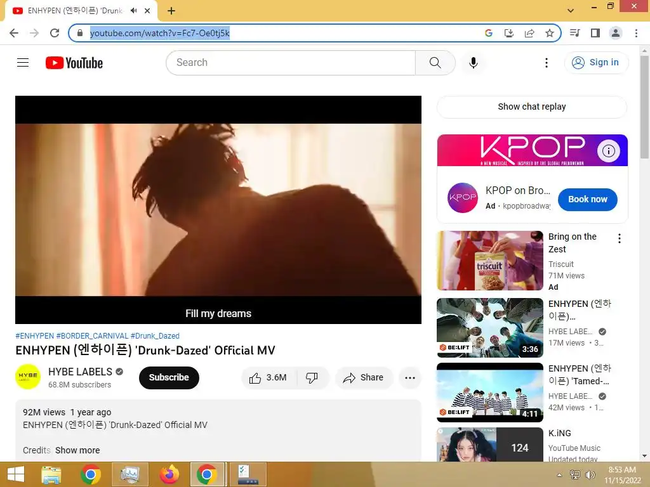Start voice search with microphone icon
The height and width of the screenshot is (487, 650).
[474, 63]
